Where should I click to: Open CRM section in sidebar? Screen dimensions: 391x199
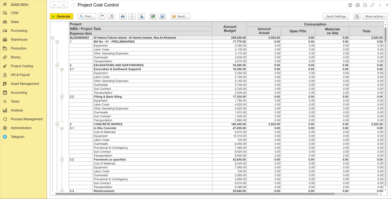pos(23,13)
